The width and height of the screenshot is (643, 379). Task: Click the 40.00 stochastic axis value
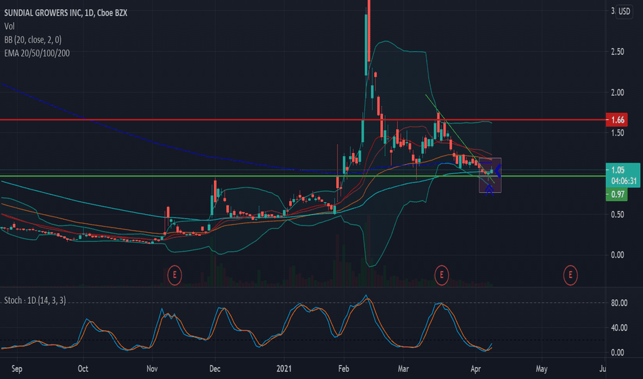click(x=620, y=328)
